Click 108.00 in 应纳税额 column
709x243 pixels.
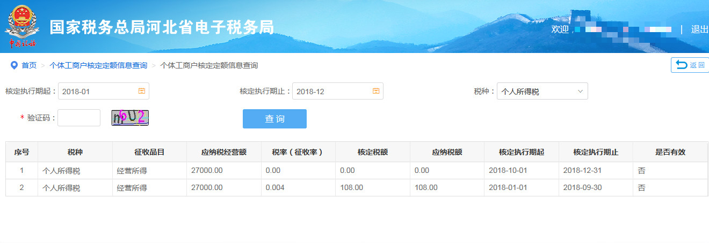(x=447, y=188)
